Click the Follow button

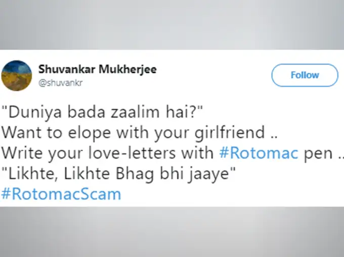pyautogui.click(x=305, y=75)
